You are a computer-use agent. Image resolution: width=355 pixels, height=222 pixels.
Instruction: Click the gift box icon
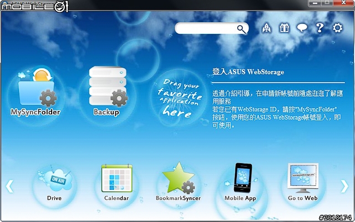click(x=285, y=28)
